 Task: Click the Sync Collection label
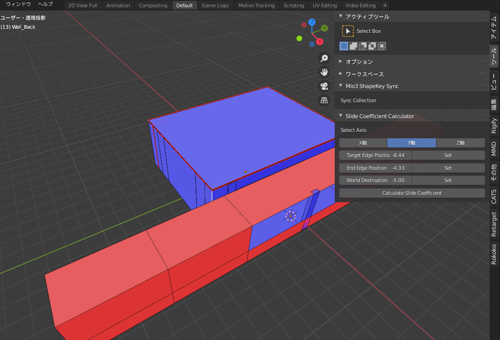[358, 100]
